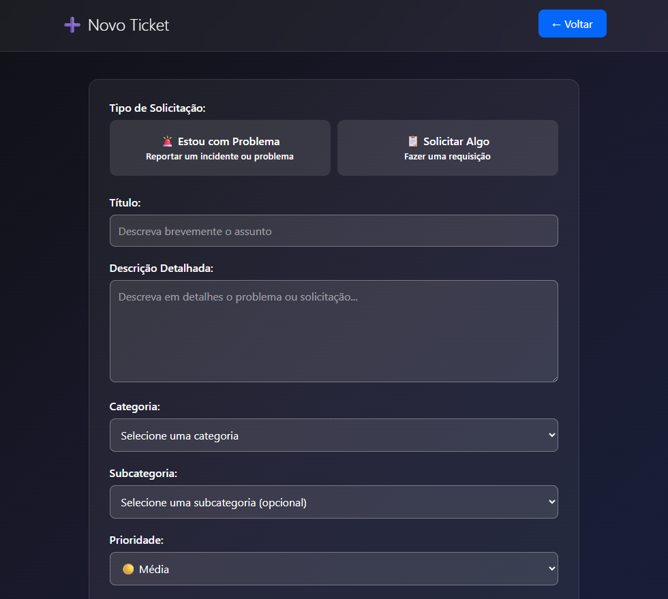Viewport: 668px width, 599px height.
Task: Focus the Descrição Detalhada text area
Action: 333,331
